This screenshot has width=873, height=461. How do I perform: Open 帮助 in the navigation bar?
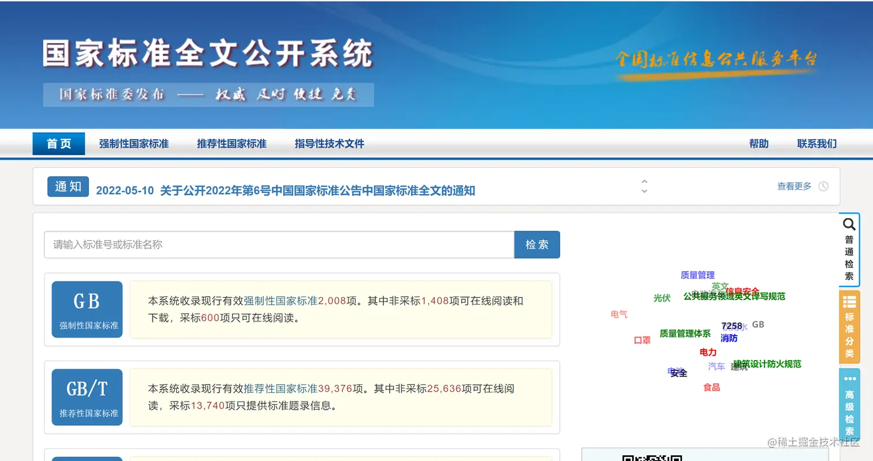[759, 144]
